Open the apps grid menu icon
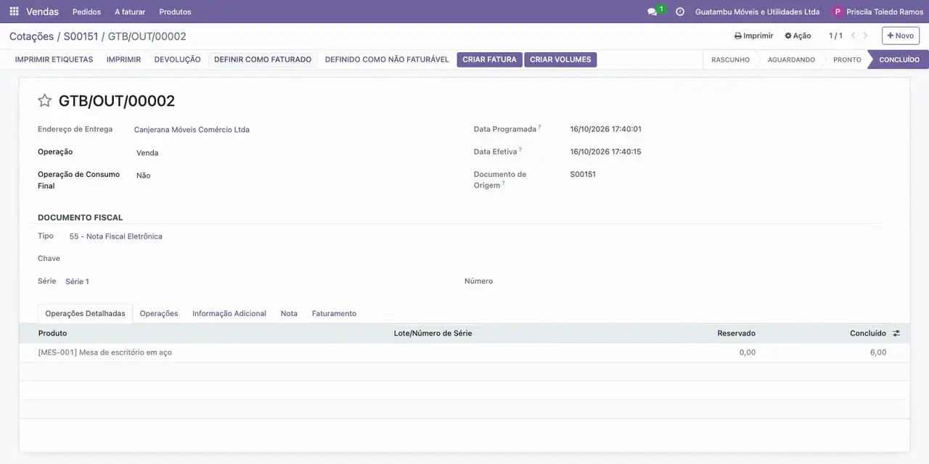The height and width of the screenshot is (464, 929). point(14,12)
